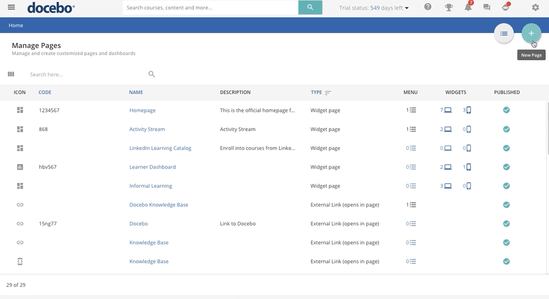
Task: Click the code cell '868'
Action: tap(43, 129)
